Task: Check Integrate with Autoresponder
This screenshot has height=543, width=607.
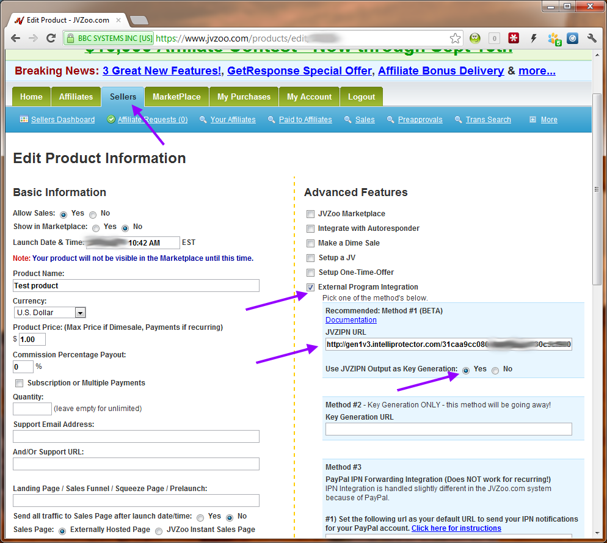Action: click(x=310, y=228)
